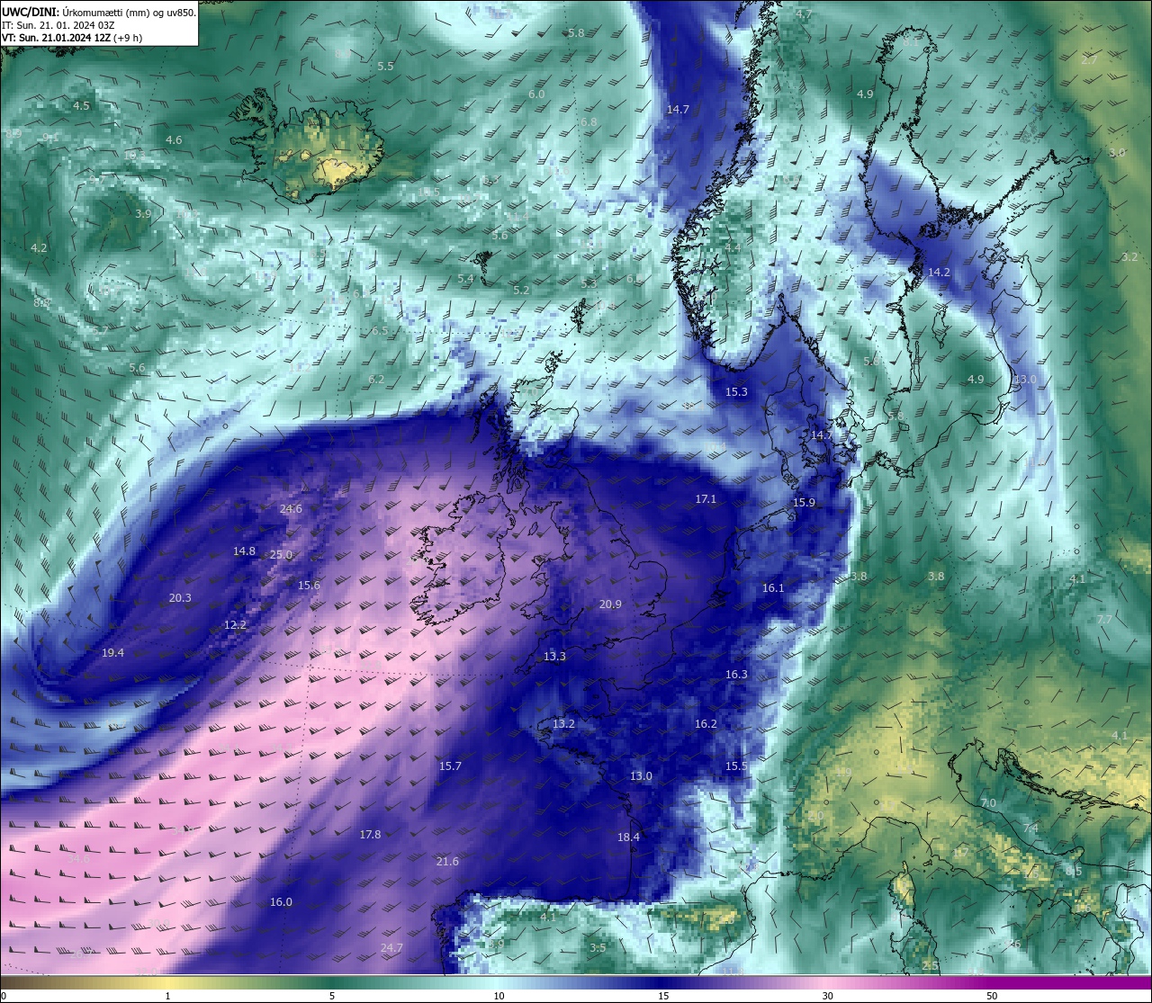Click the color scale label 30
The height and width of the screenshot is (1003, 1152).
click(827, 996)
